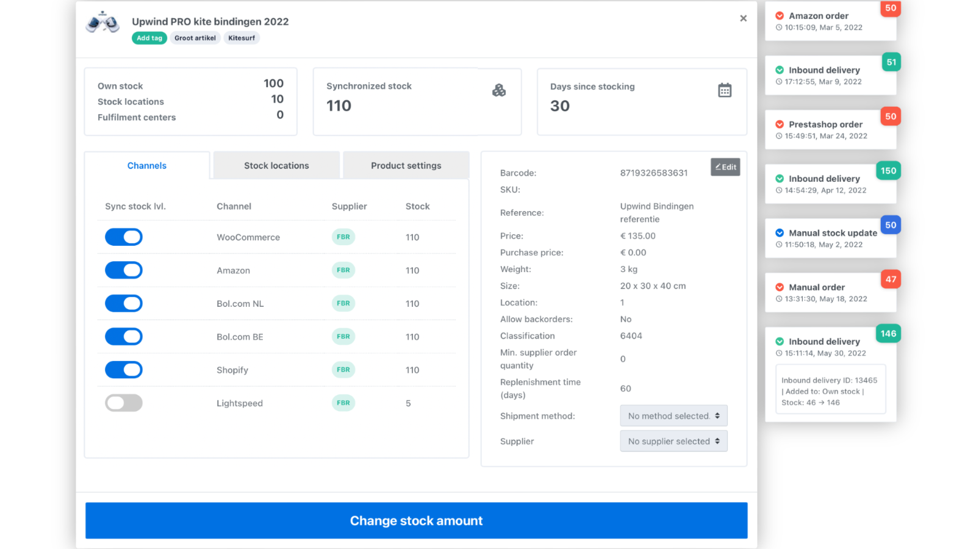The height and width of the screenshot is (549, 976).
Task: Open the Product settings tab
Action: 406,166
